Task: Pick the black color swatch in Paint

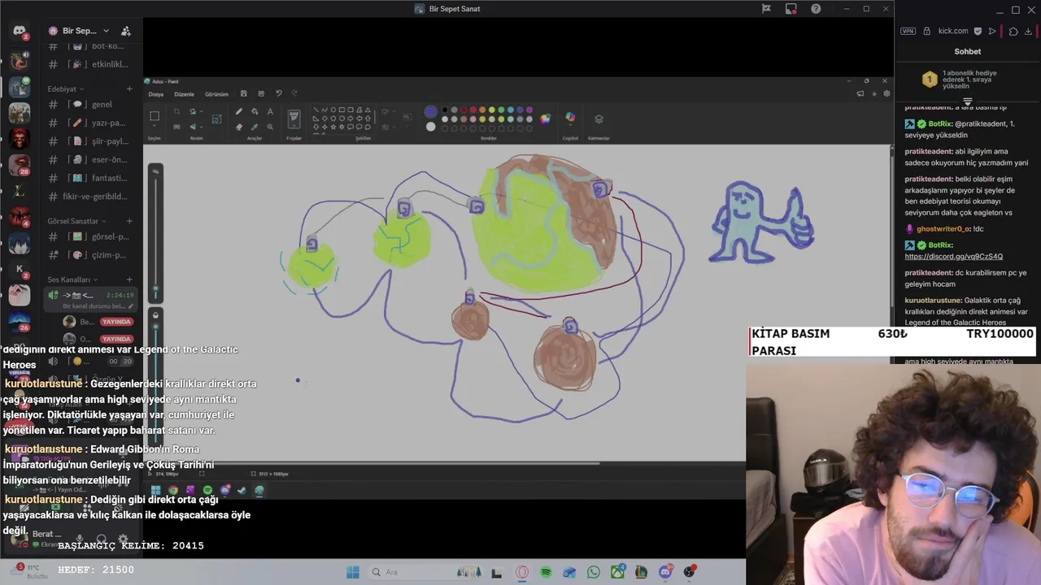Action: coord(445,110)
